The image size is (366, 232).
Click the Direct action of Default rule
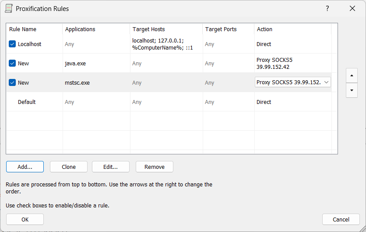pos(264,102)
